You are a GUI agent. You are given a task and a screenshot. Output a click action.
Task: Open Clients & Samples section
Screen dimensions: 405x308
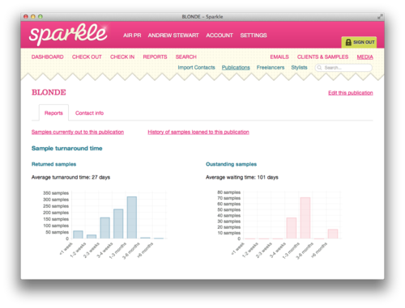tap(322, 57)
